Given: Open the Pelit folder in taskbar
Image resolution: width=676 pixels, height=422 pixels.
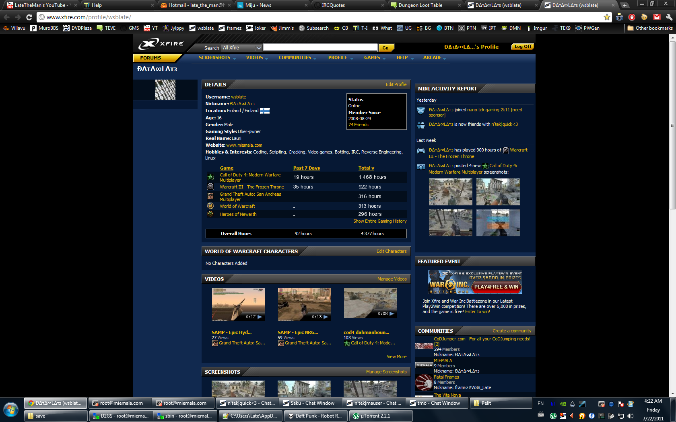Looking at the screenshot, I should (x=501, y=403).
